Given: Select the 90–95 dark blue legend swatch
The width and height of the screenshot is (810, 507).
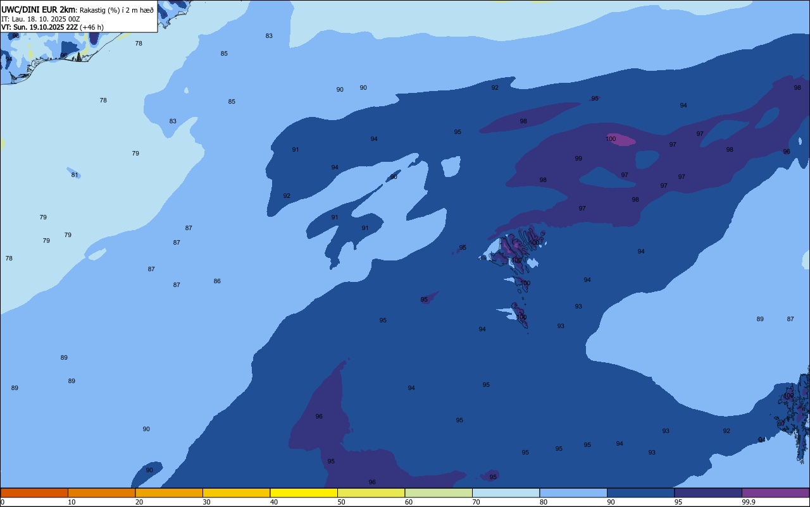Looking at the screenshot, I should pos(640,492).
